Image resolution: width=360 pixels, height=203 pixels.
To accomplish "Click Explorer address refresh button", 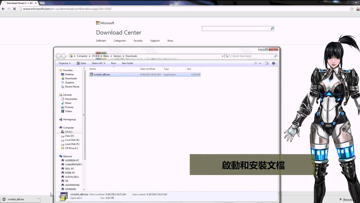I will point(227,56).
